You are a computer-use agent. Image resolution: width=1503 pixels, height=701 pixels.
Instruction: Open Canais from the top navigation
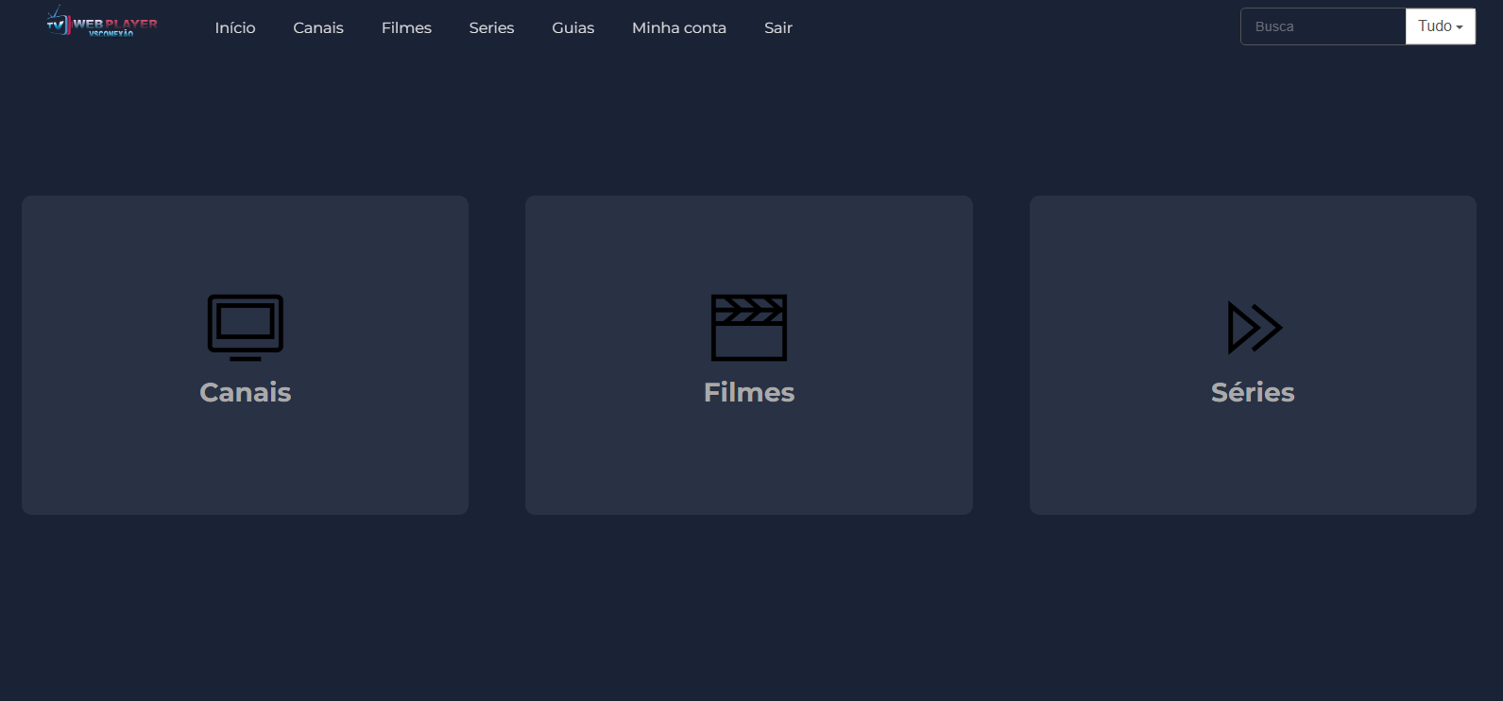tap(318, 28)
